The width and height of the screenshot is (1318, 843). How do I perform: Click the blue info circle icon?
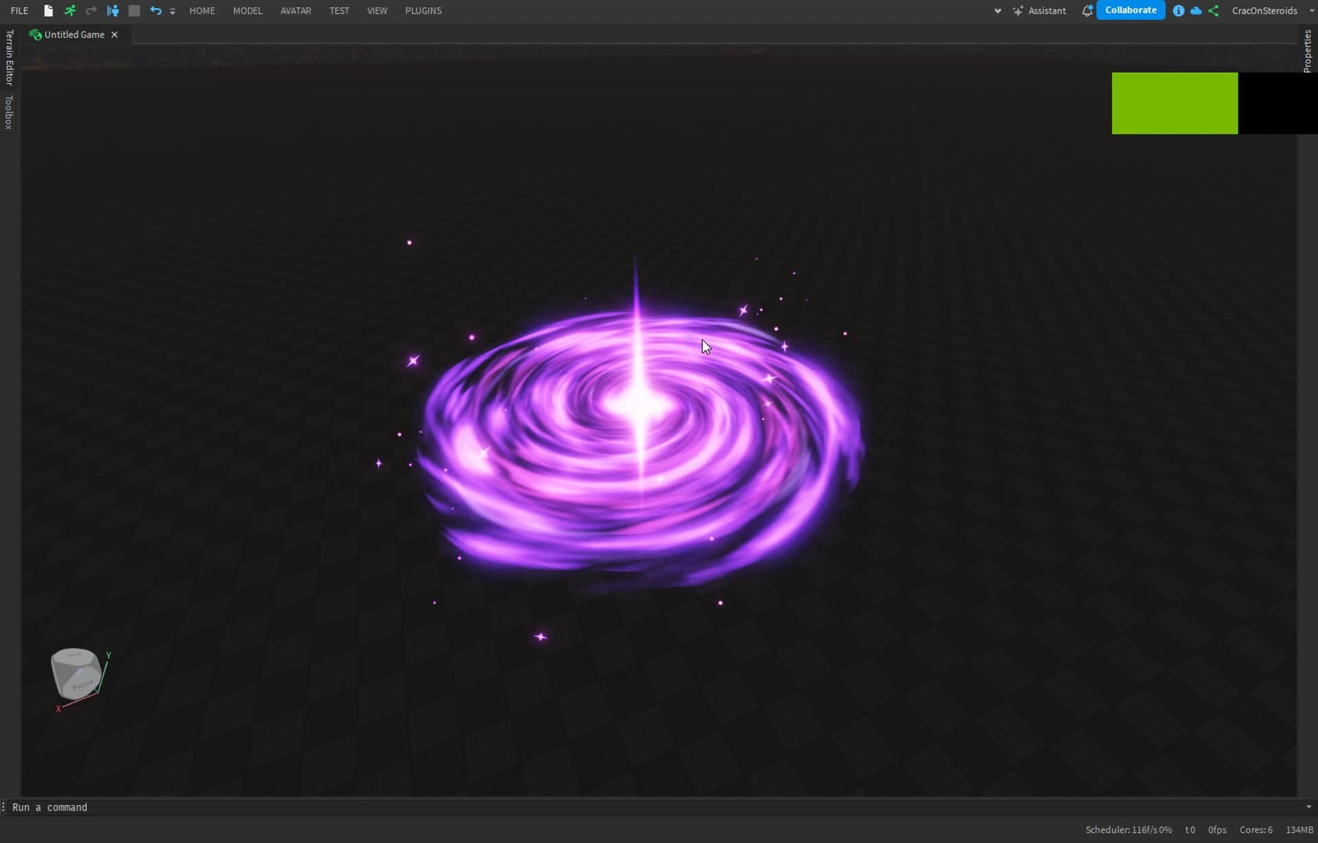1178,10
